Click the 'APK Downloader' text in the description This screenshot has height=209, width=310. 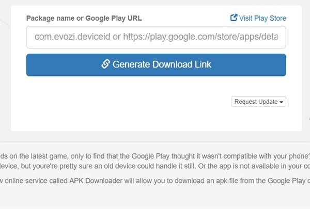[96, 181]
